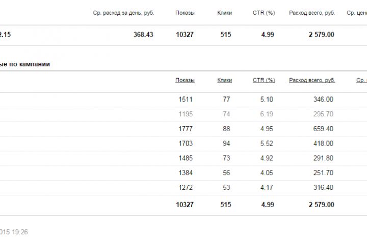Screen dimensions: 367x245
Task: Select the 1485 impressions cell
Action: point(186,158)
